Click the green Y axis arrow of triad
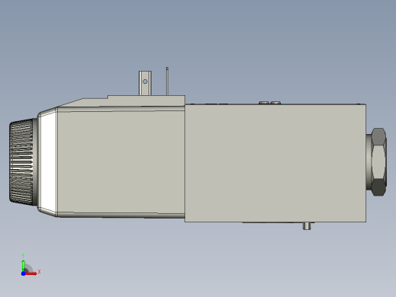The image size is (396, 297). click(x=24, y=265)
